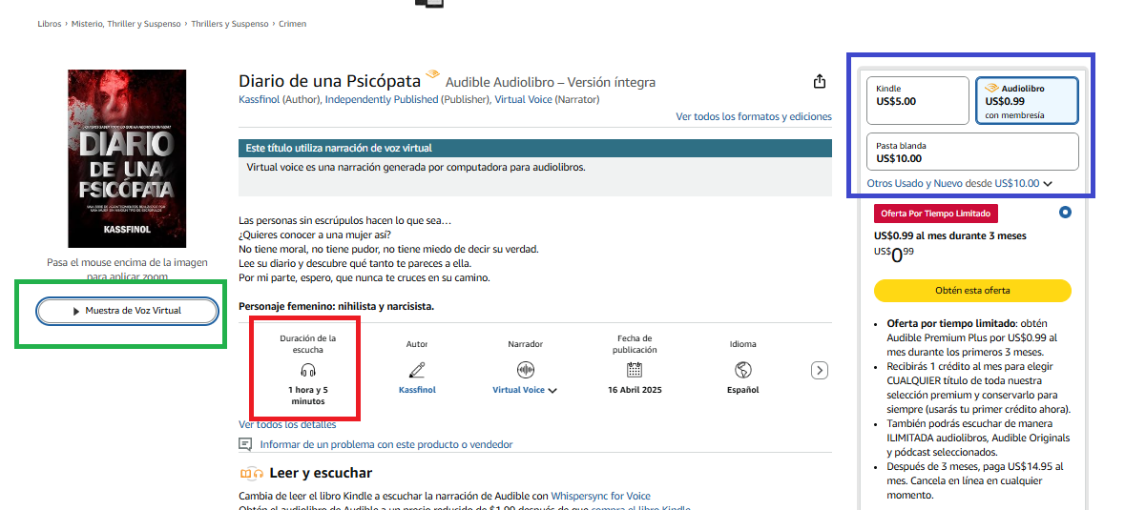The image size is (1125, 510).
Task: Open Libros breadcrumb
Action: coord(50,24)
